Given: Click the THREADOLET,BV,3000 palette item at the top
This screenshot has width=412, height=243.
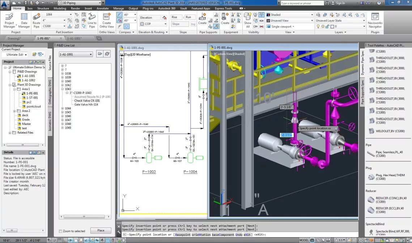Looking at the screenshot, I should (387, 60).
